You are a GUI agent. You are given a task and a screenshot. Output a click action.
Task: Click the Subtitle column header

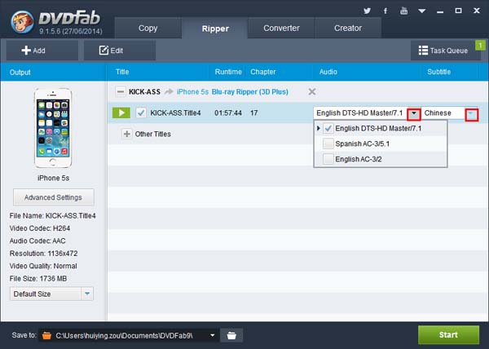coord(438,72)
